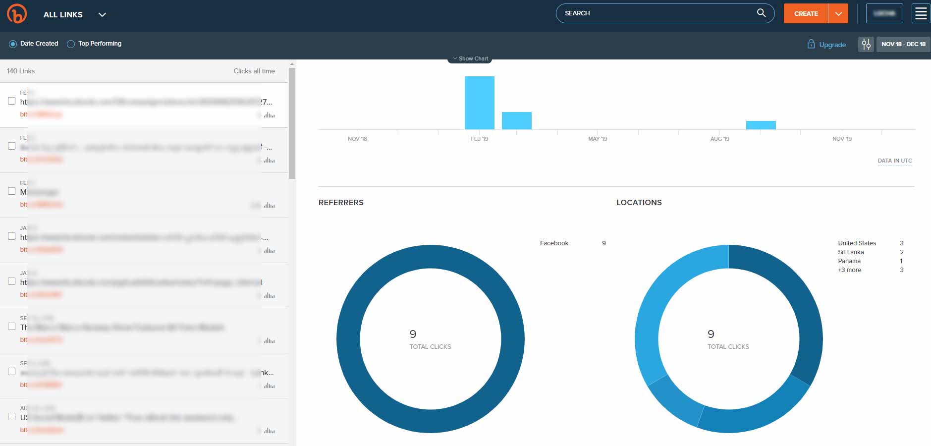Screen dimensions: 931x446
Task: Click the Upgrade link
Action: (832, 45)
